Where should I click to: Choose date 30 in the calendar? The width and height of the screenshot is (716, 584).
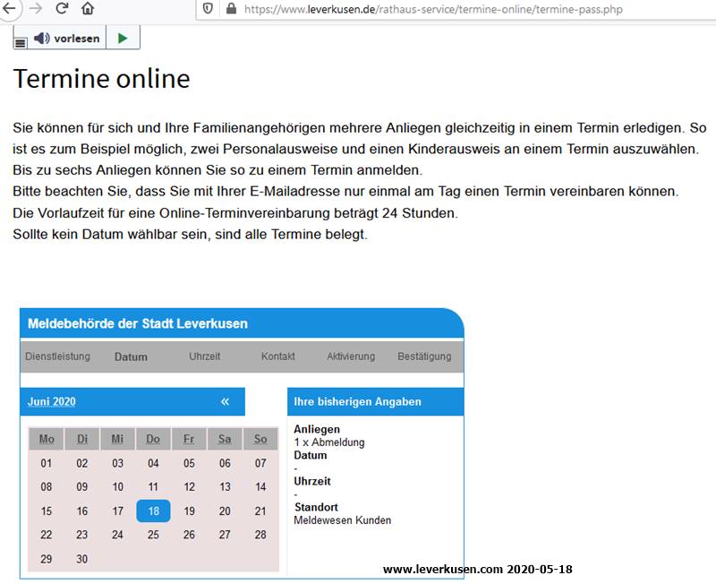(82, 559)
